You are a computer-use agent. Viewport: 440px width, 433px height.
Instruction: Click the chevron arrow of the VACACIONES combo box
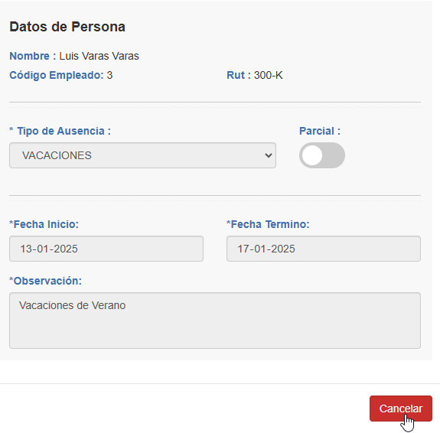coord(269,155)
